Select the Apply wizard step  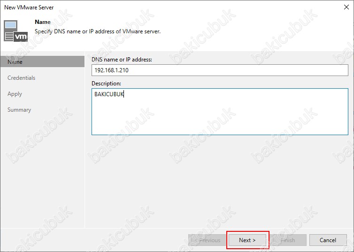(15, 94)
